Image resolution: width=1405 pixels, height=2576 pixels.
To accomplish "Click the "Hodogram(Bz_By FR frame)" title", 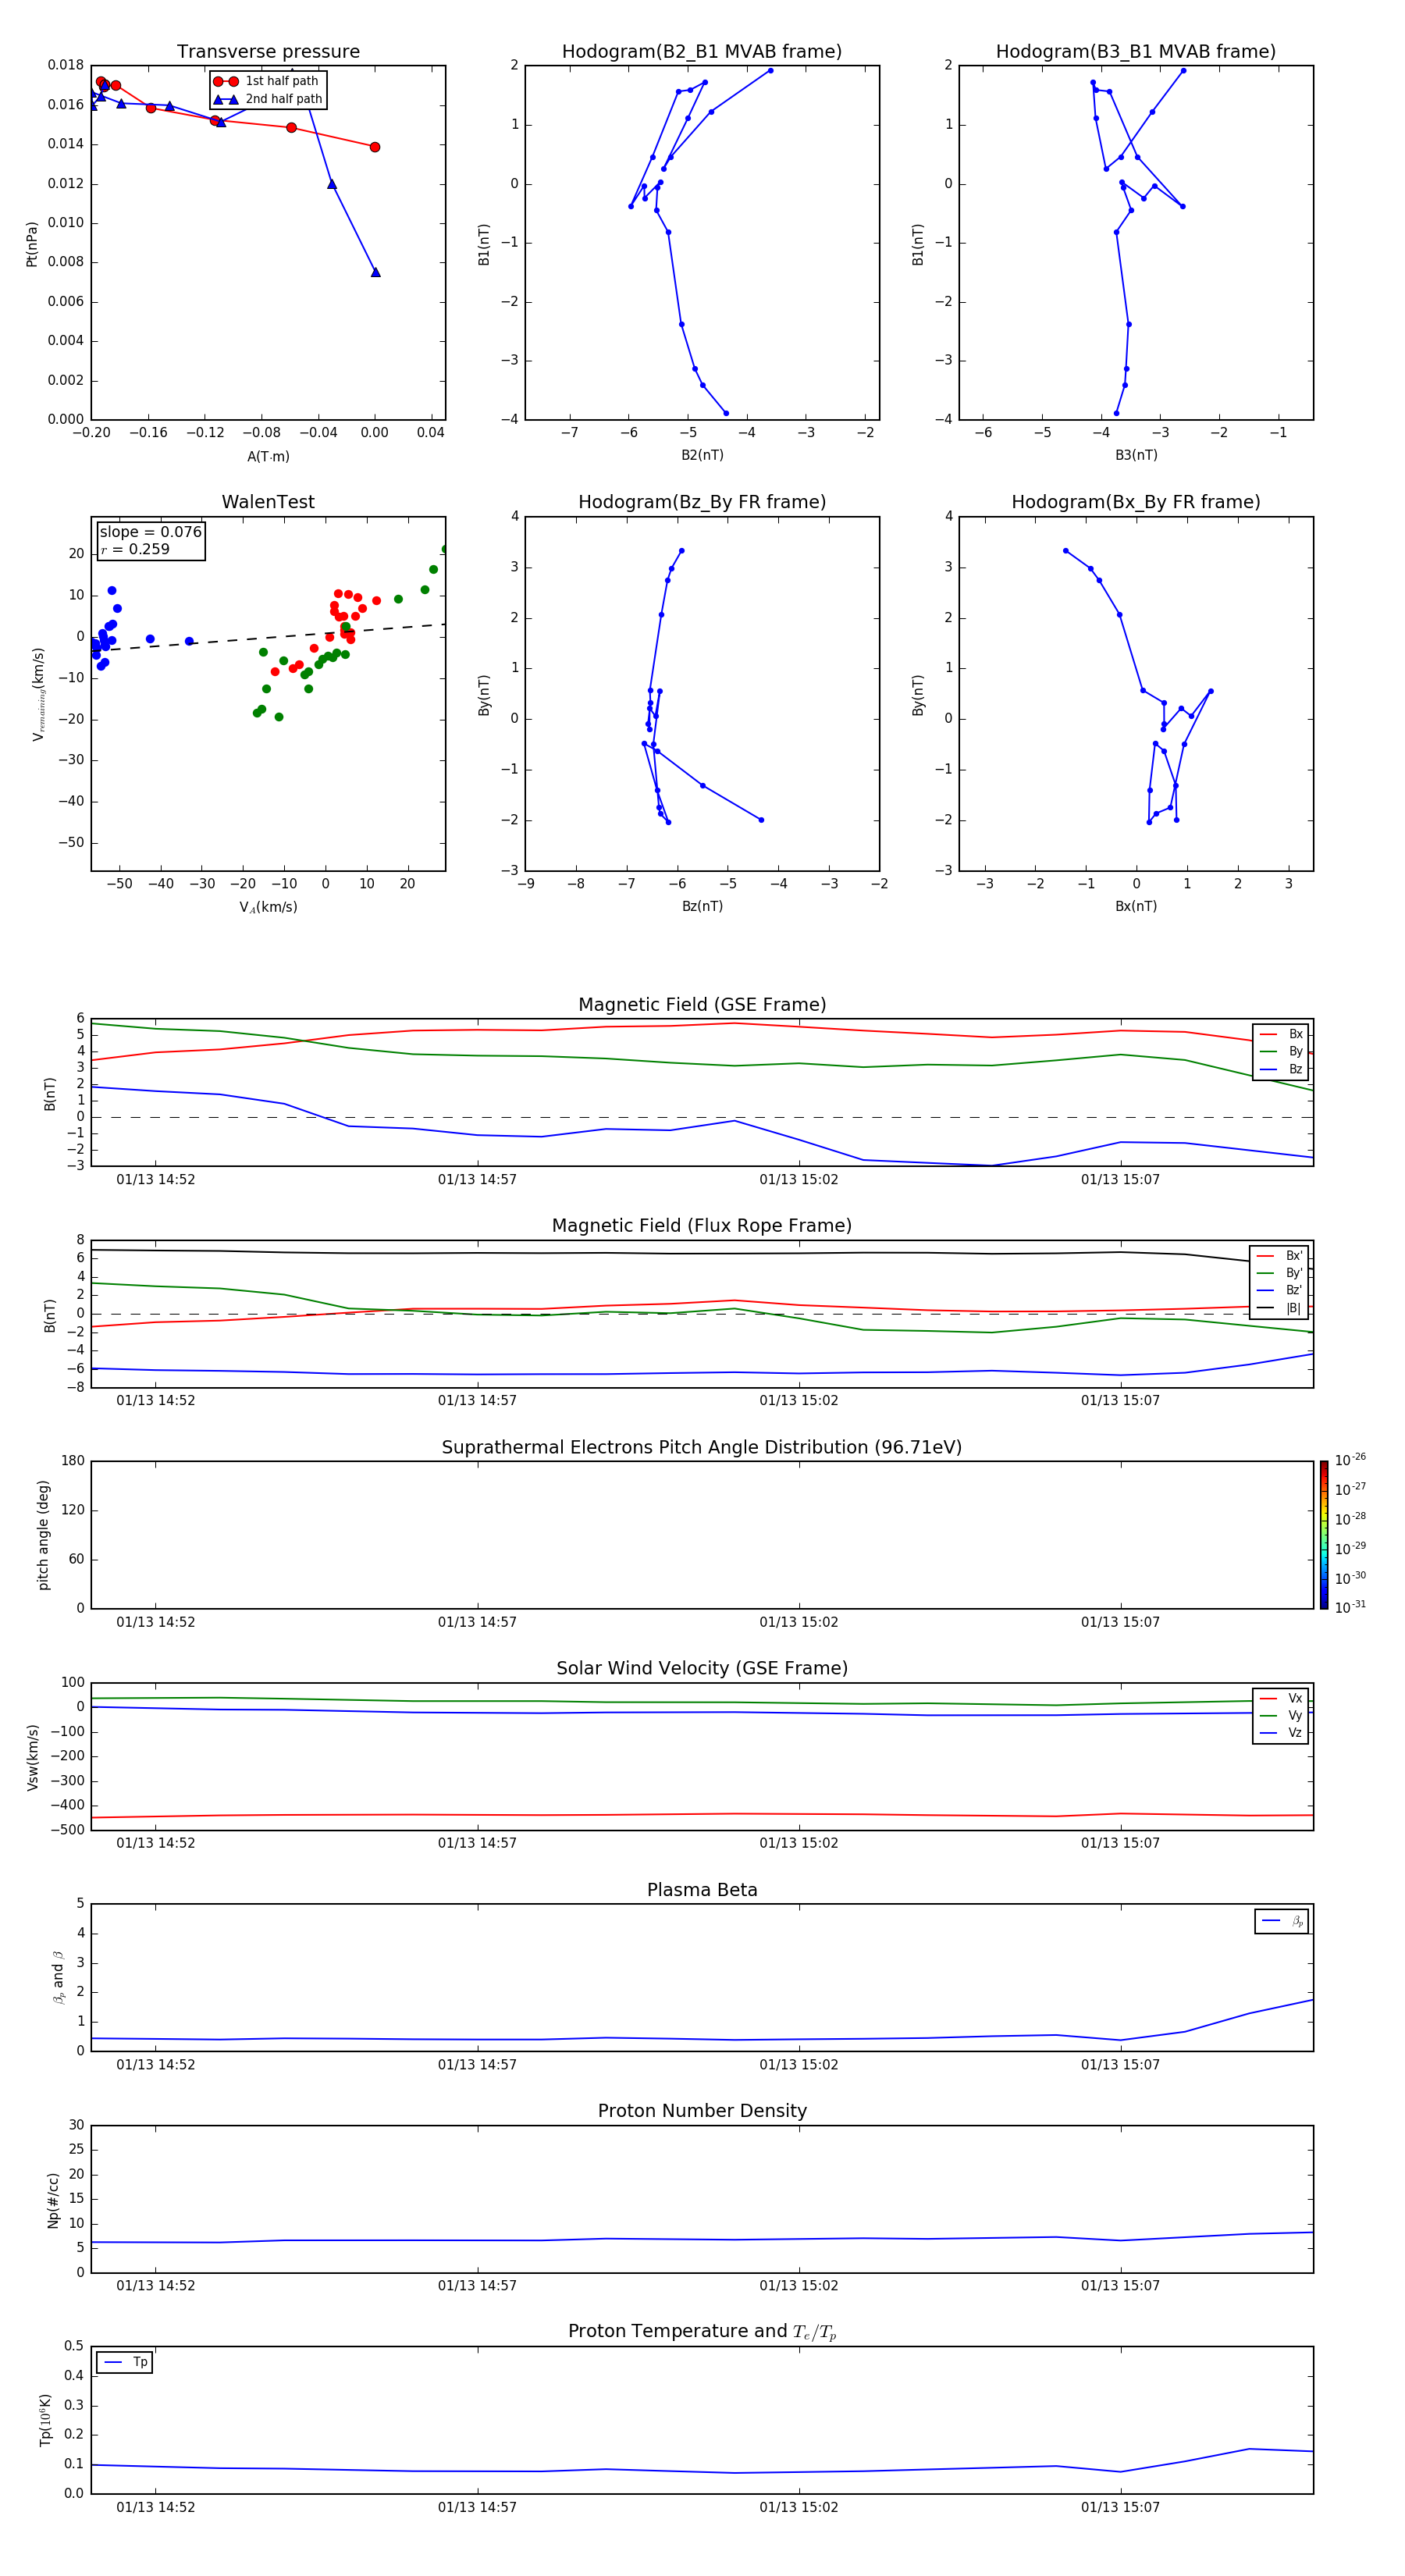I will 702,502.
